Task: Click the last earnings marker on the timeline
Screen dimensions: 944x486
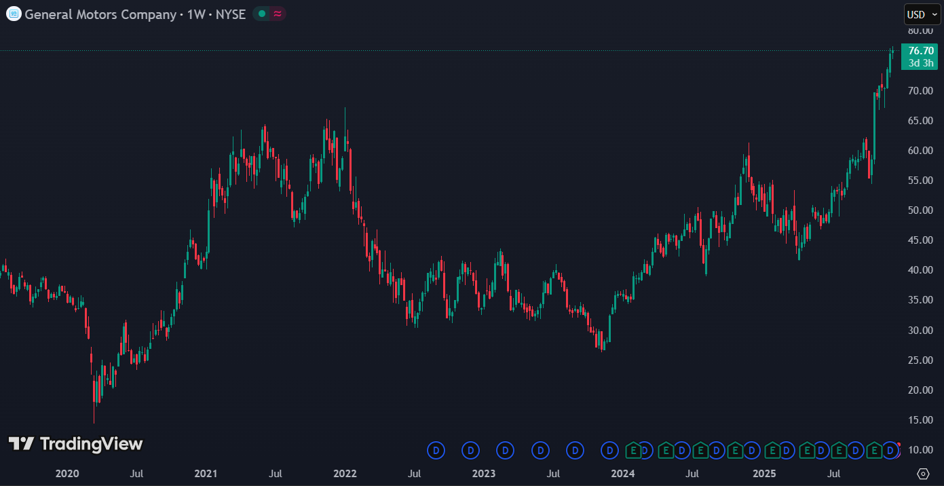Action: pos(874,449)
